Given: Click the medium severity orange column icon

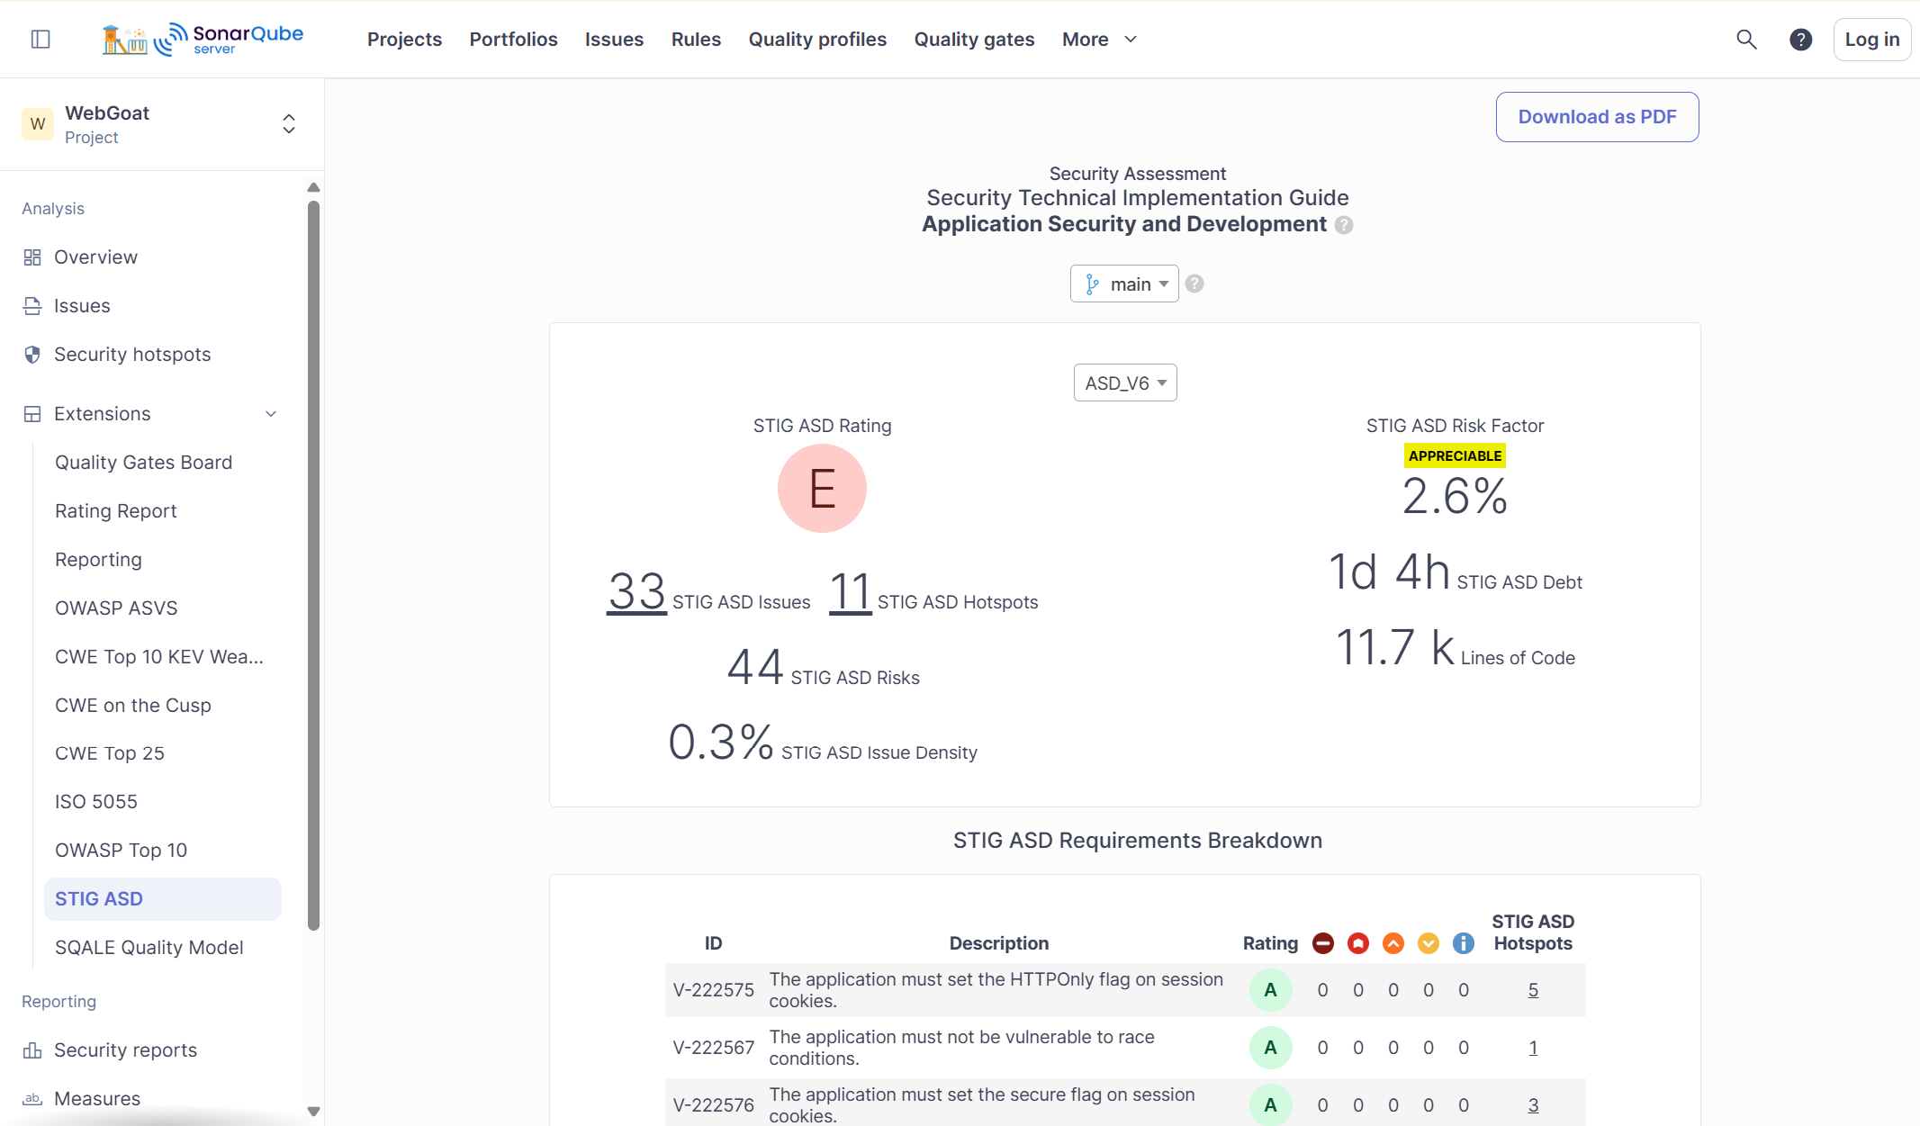Looking at the screenshot, I should (x=1393, y=943).
